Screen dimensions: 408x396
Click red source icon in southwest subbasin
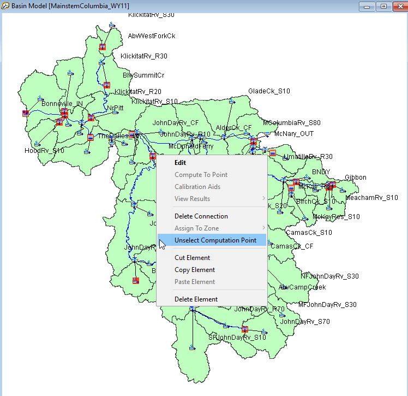[x=136, y=281]
